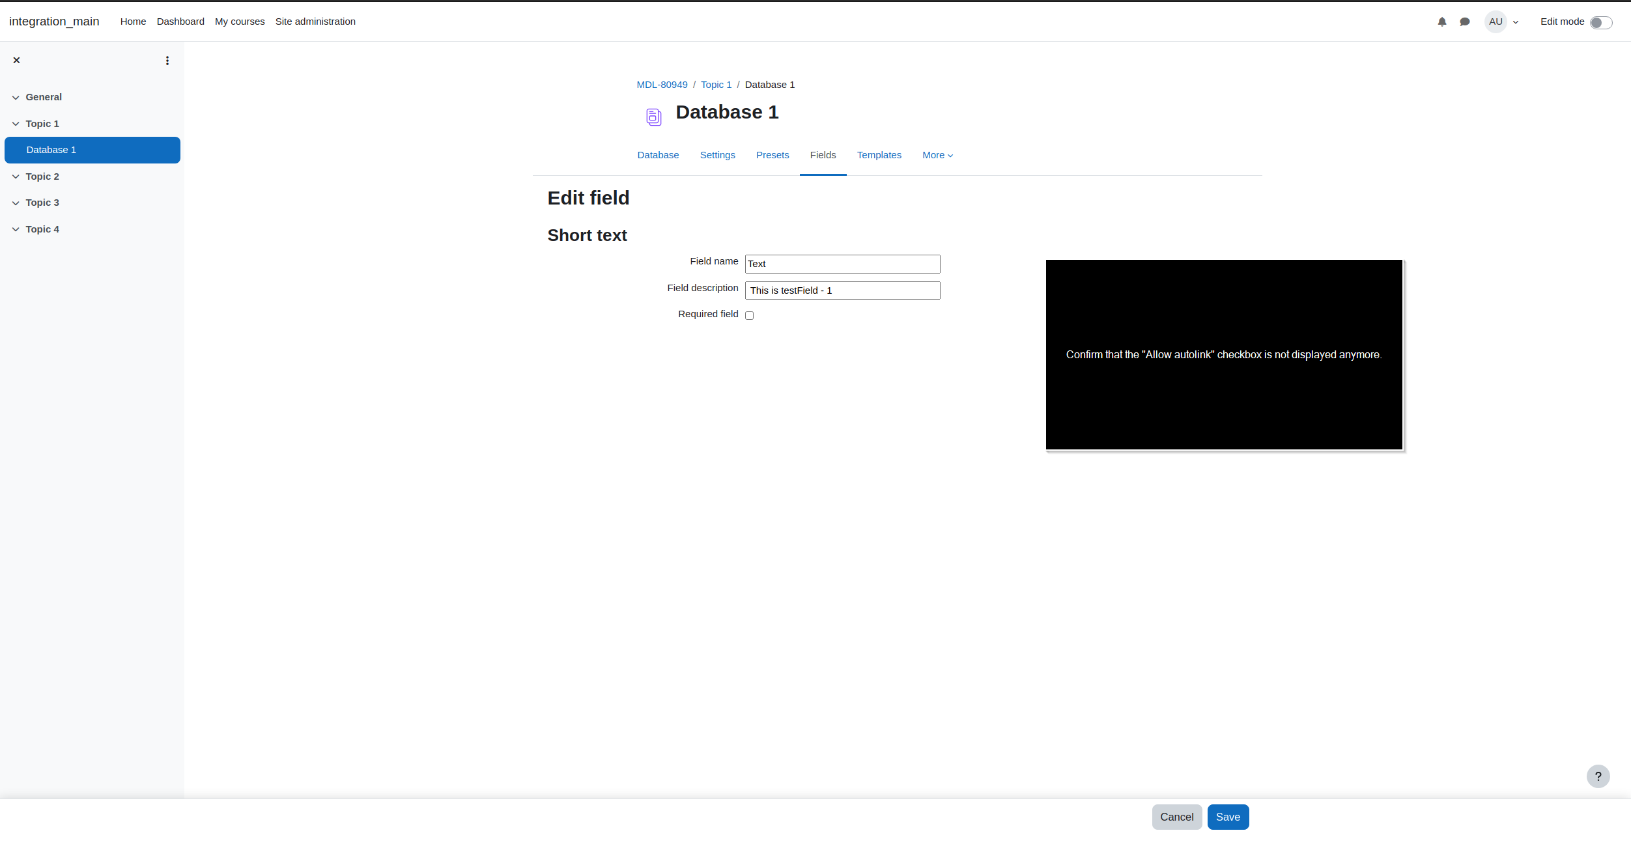
Task: Switch to the Presets tab
Action: pos(773,155)
